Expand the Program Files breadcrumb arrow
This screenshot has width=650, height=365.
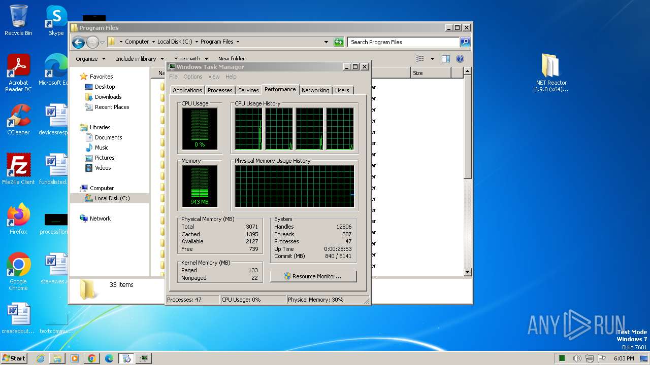(238, 42)
